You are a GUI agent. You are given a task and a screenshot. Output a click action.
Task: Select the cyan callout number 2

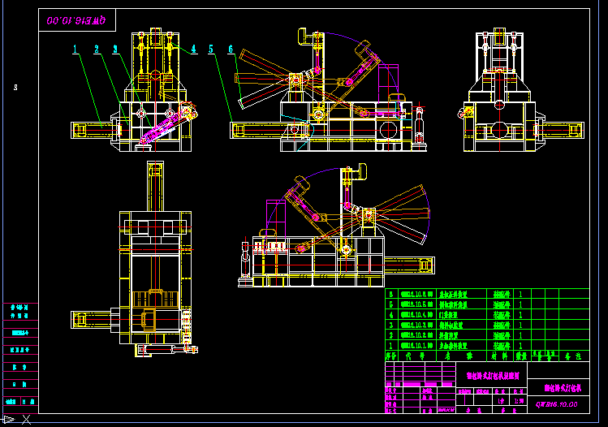(97, 50)
